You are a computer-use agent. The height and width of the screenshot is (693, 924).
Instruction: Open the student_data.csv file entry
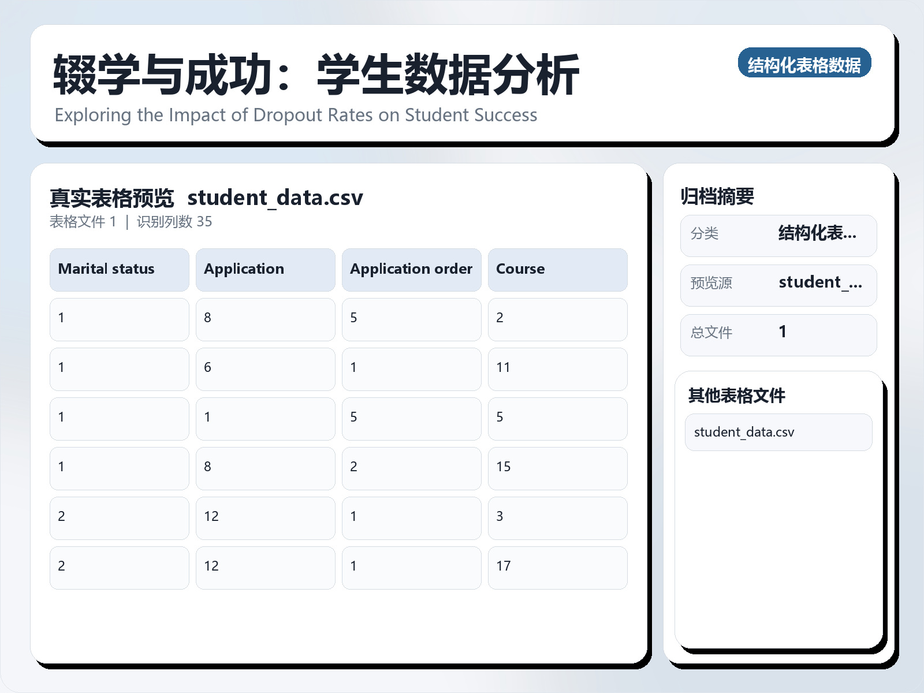pos(778,431)
